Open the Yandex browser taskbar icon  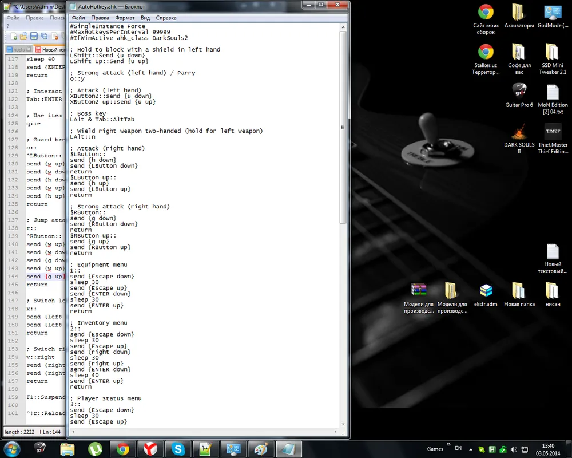click(150, 449)
